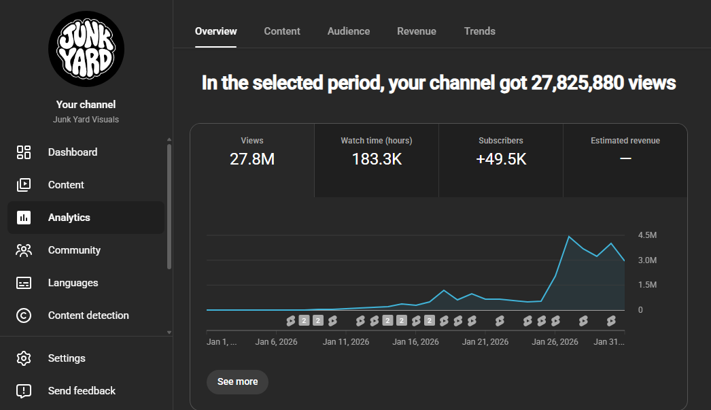This screenshot has width=711, height=410.
Task: Open the Dashboard icon in sidebar
Action: (24, 152)
